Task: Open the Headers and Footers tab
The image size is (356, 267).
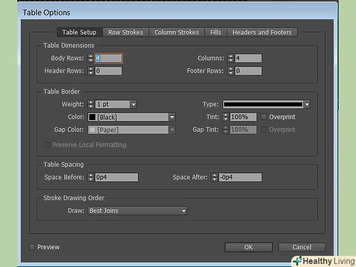Action: coord(262,32)
